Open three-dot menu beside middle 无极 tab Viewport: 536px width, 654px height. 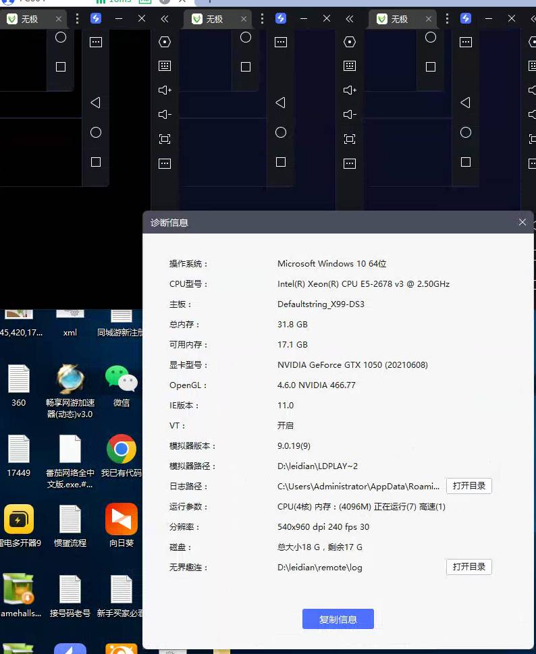click(x=262, y=19)
